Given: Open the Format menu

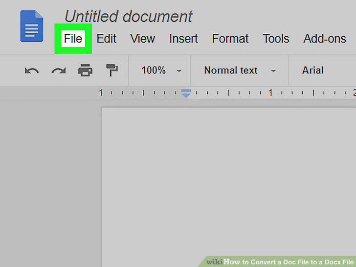Looking at the screenshot, I should (x=230, y=39).
